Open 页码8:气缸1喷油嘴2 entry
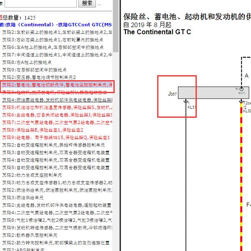The height and width of the screenshot is (251, 251). click(x=57, y=221)
